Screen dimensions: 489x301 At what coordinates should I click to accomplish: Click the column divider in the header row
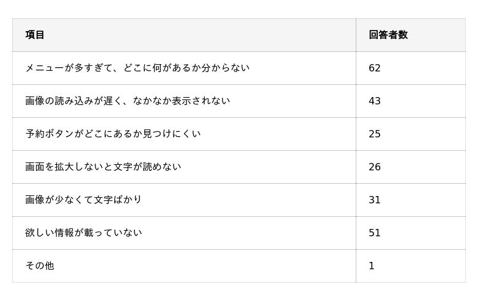pyautogui.click(x=356, y=35)
